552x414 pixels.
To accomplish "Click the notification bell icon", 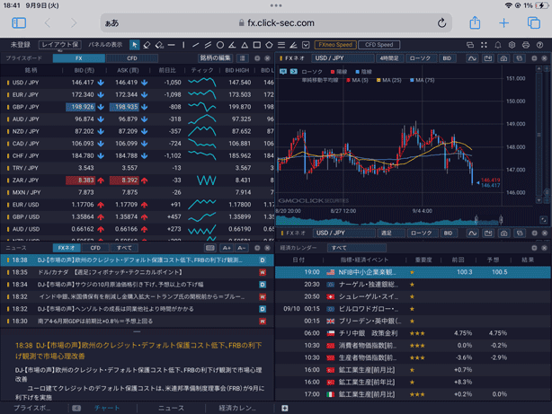I will (x=497, y=44).
